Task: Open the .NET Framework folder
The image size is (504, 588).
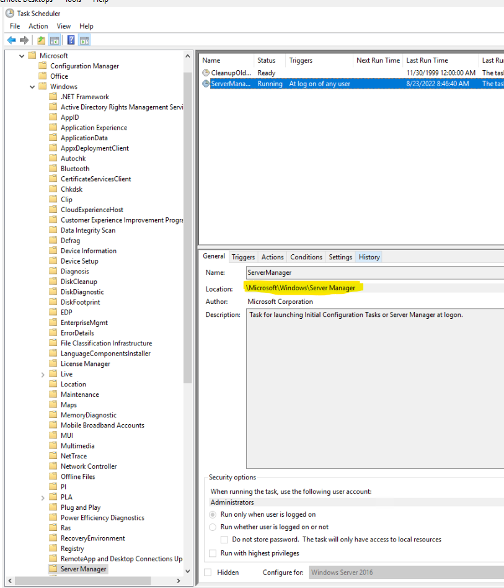Action: (85, 97)
